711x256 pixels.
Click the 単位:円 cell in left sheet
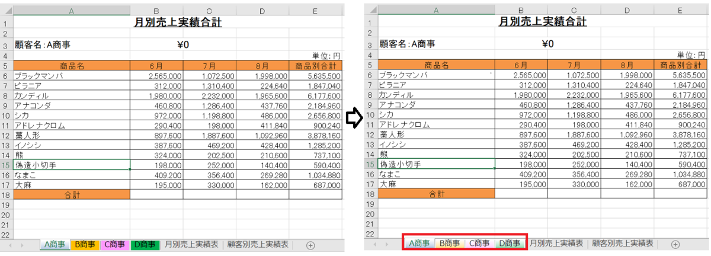click(x=315, y=56)
